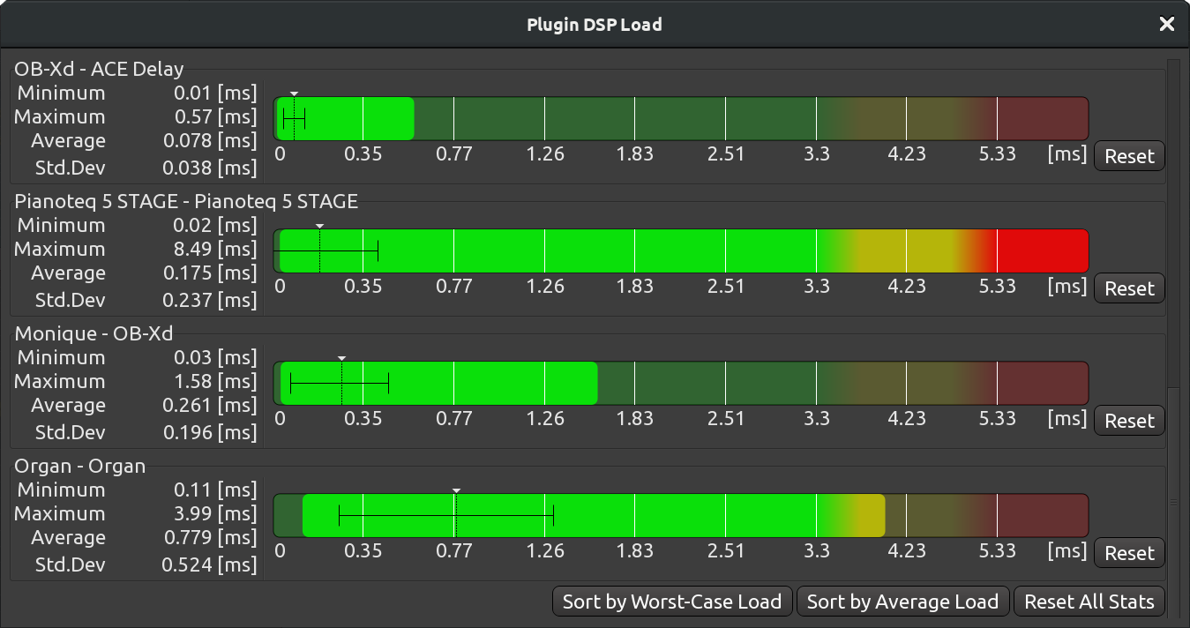Image resolution: width=1190 pixels, height=628 pixels.
Task: Sort plugins by Average Load
Action: [902, 602]
